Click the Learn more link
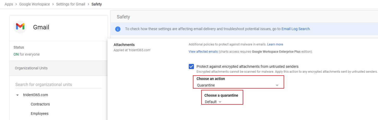The width and height of the screenshot is (378, 120). [275, 44]
